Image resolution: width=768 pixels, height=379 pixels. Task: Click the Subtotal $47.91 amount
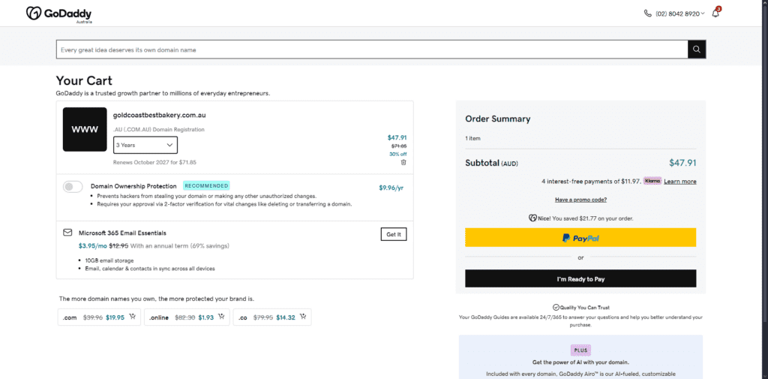[x=682, y=164]
